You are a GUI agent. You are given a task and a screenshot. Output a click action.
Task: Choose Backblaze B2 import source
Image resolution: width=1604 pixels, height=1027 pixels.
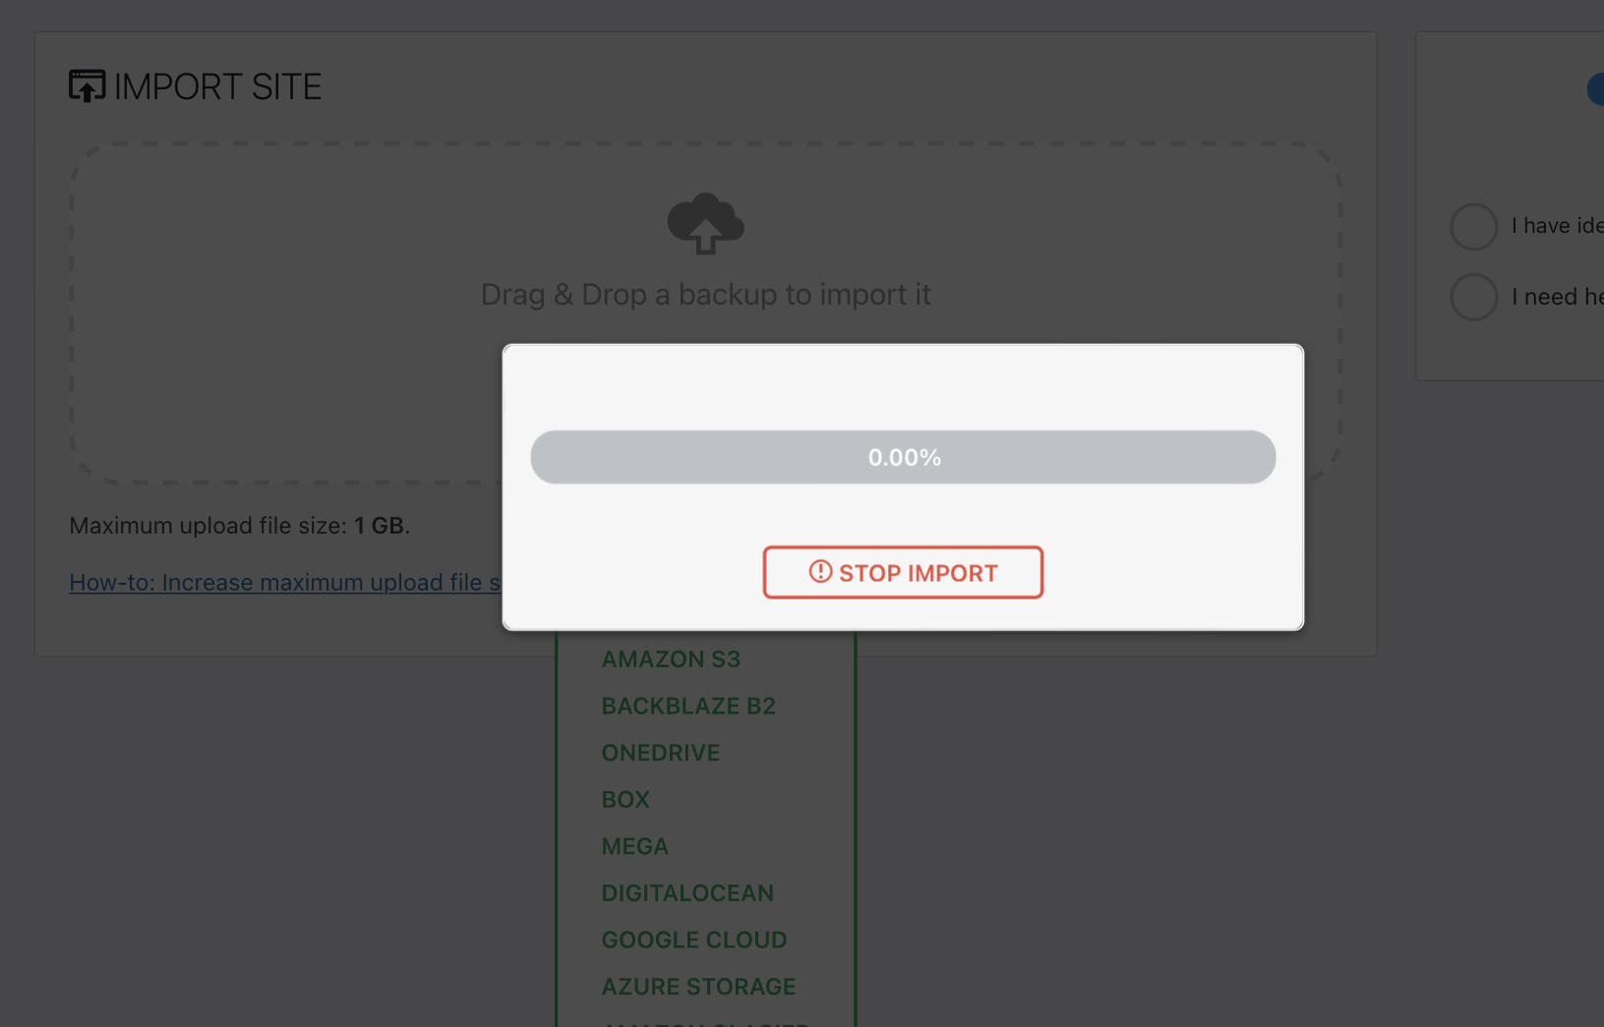tap(688, 707)
